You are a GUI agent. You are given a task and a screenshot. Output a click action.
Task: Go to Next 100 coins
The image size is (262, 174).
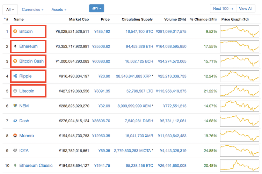(223, 8)
